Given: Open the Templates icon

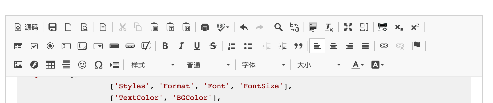Looking at the screenshot, I should click(x=103, y=27).
